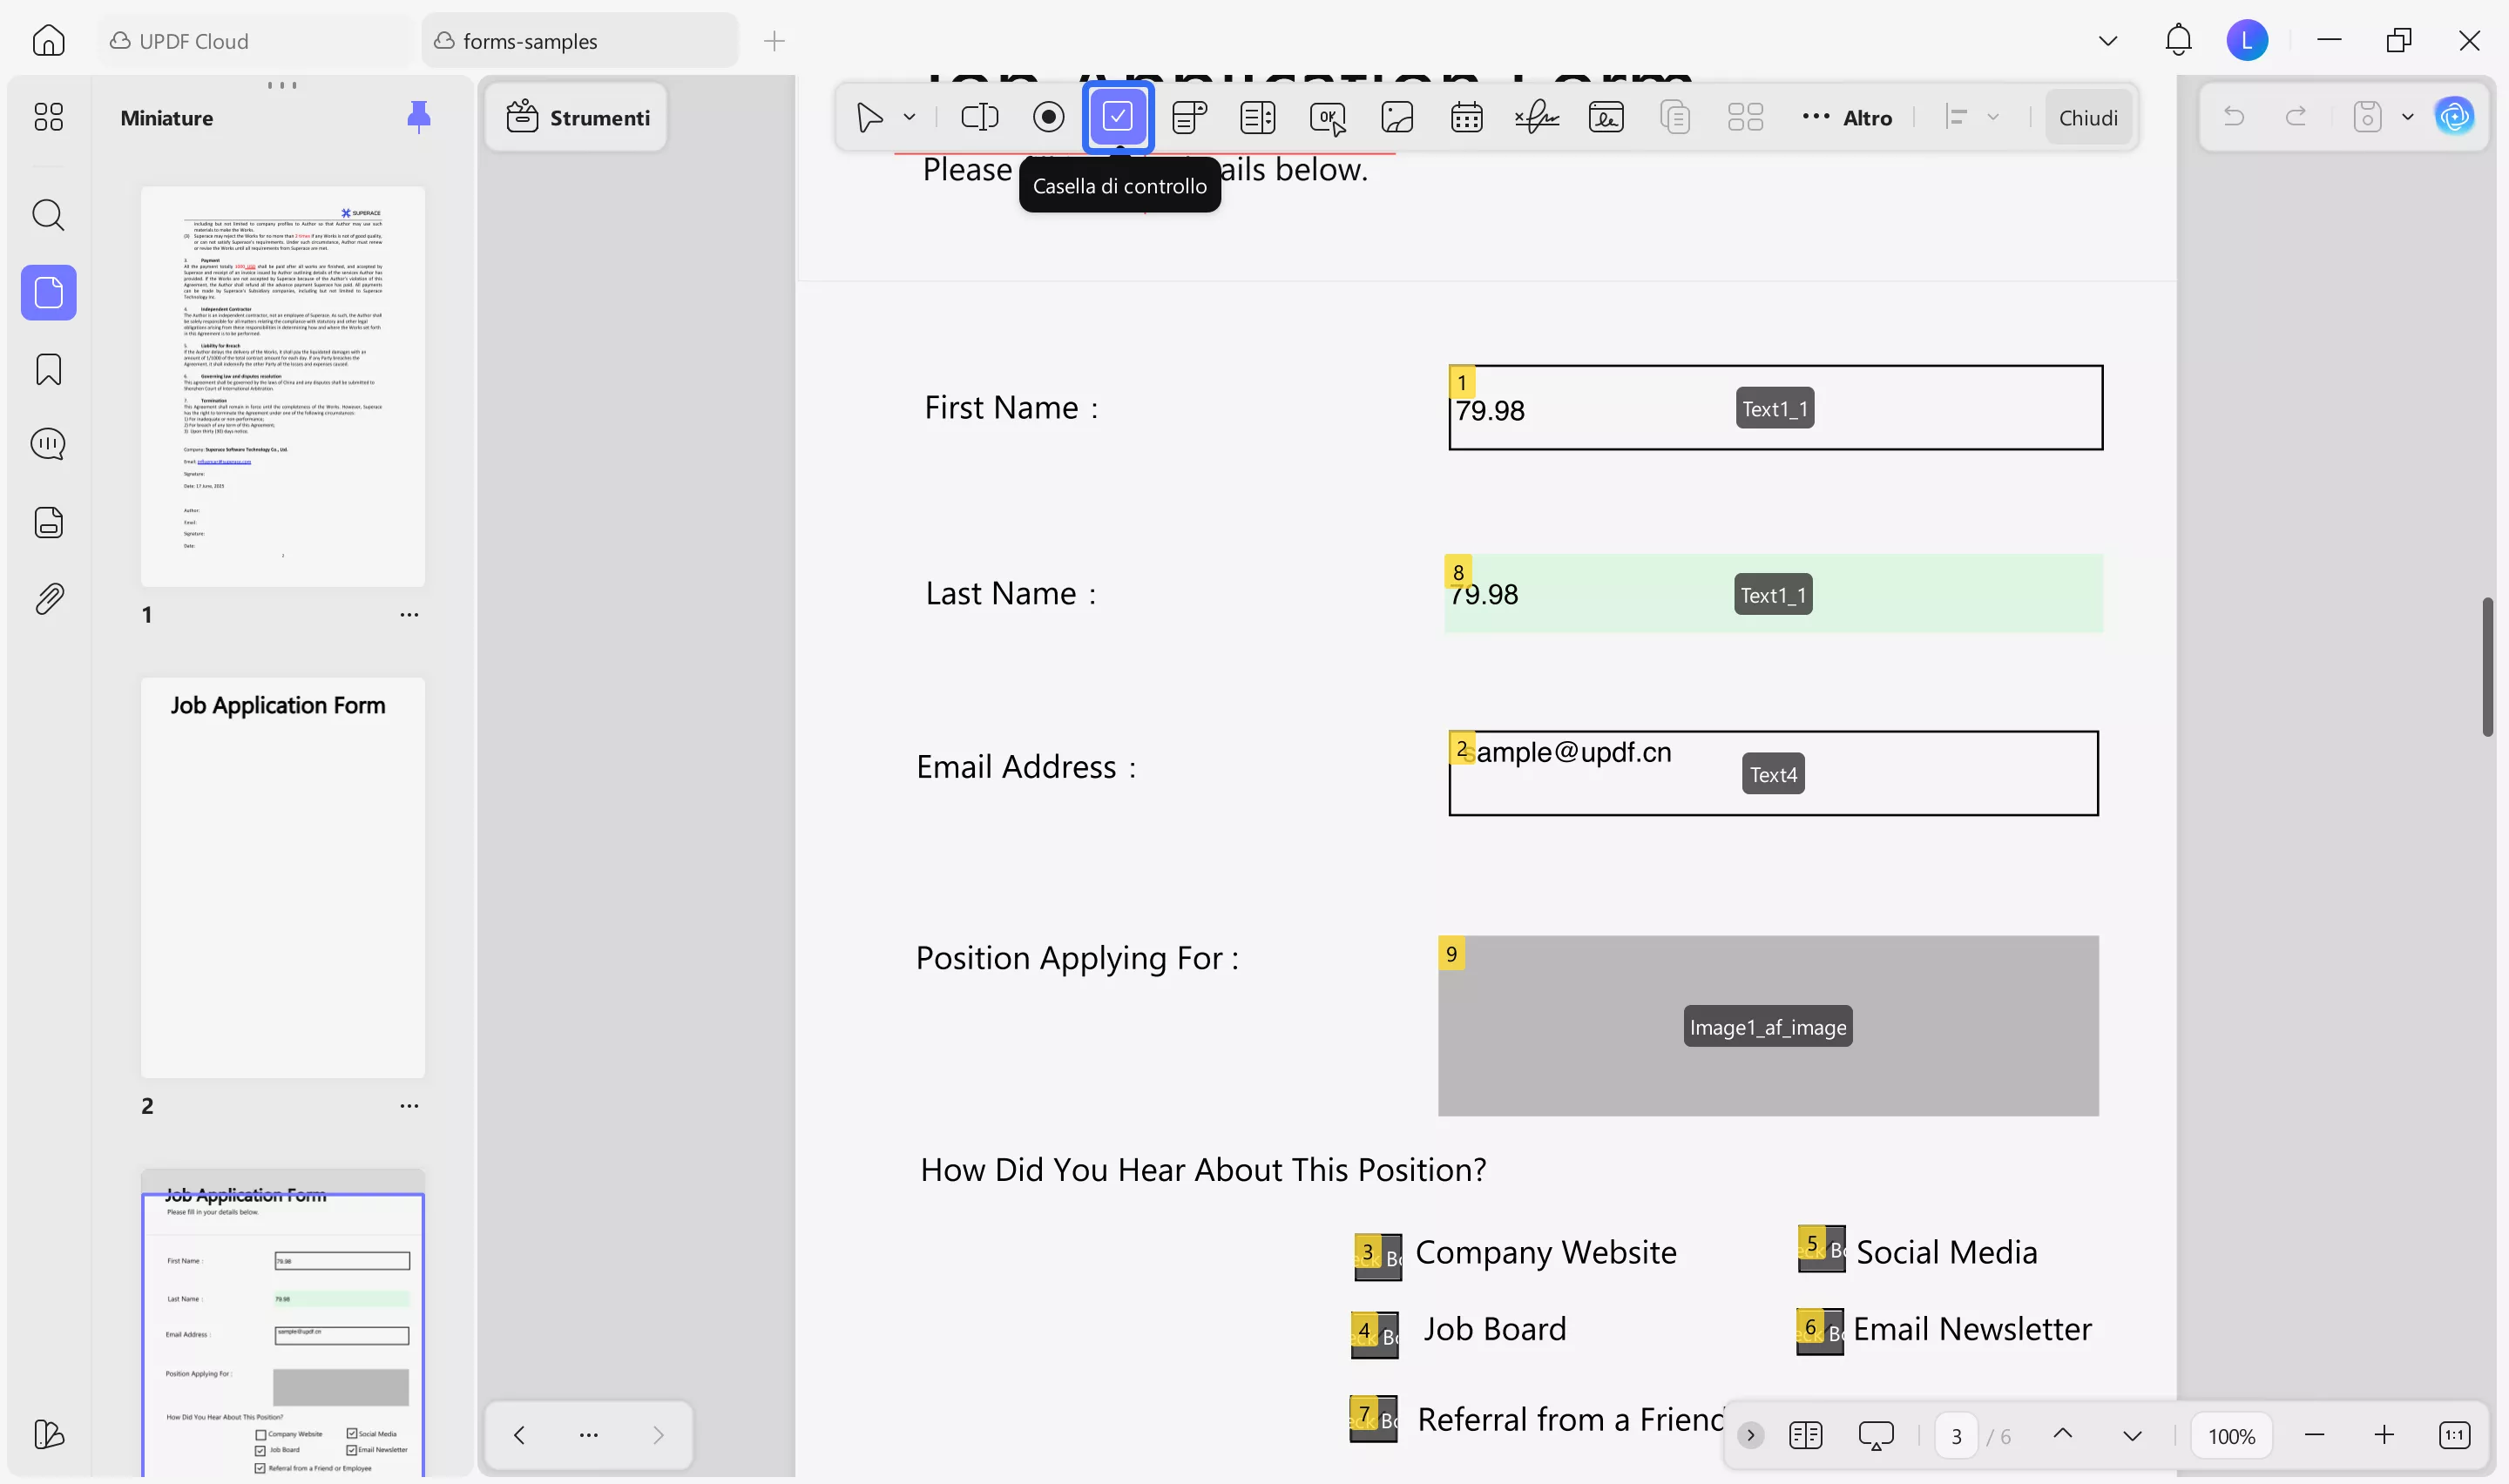Select the Signature field form tool
This screenshot has width=2509, height=1484.
click(1536, 116)
